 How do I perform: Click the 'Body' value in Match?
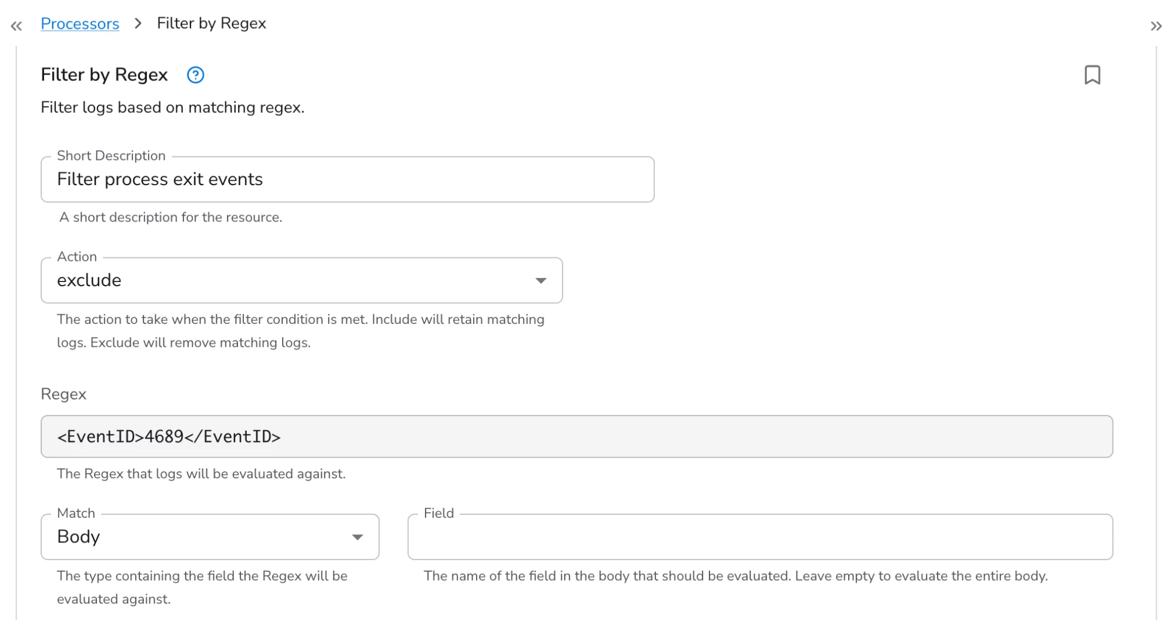pyautogui.click(x=79, y=537)
